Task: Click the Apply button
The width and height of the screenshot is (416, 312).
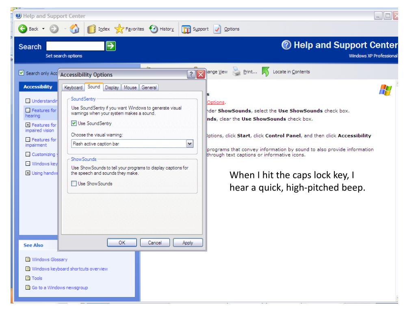Action: click(x=188, y=243)
